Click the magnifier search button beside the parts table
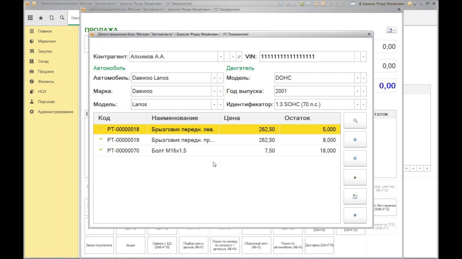Viewport: 462px width, 259px height. tap(355, 121)
